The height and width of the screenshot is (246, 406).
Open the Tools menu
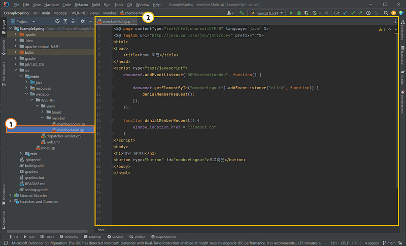pyautogui.click(x=119, y=5)
